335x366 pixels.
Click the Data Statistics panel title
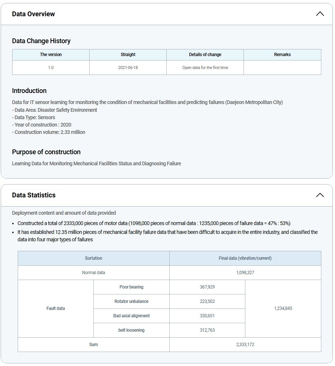(34, 195)
